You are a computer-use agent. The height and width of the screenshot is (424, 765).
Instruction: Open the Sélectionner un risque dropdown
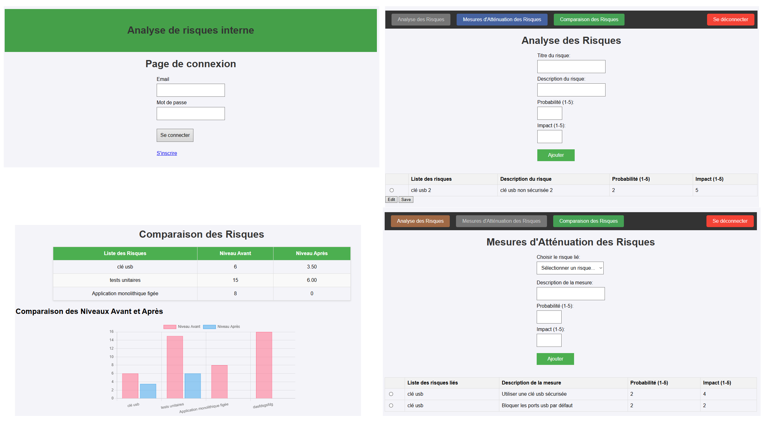click(x=570, y=268)
